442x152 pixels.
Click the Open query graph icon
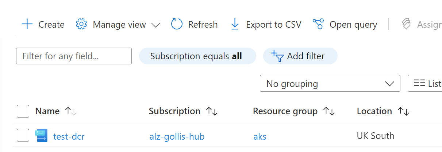coord(318,24)
